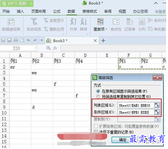Open the Record Form (记录单)

(130, 25)
